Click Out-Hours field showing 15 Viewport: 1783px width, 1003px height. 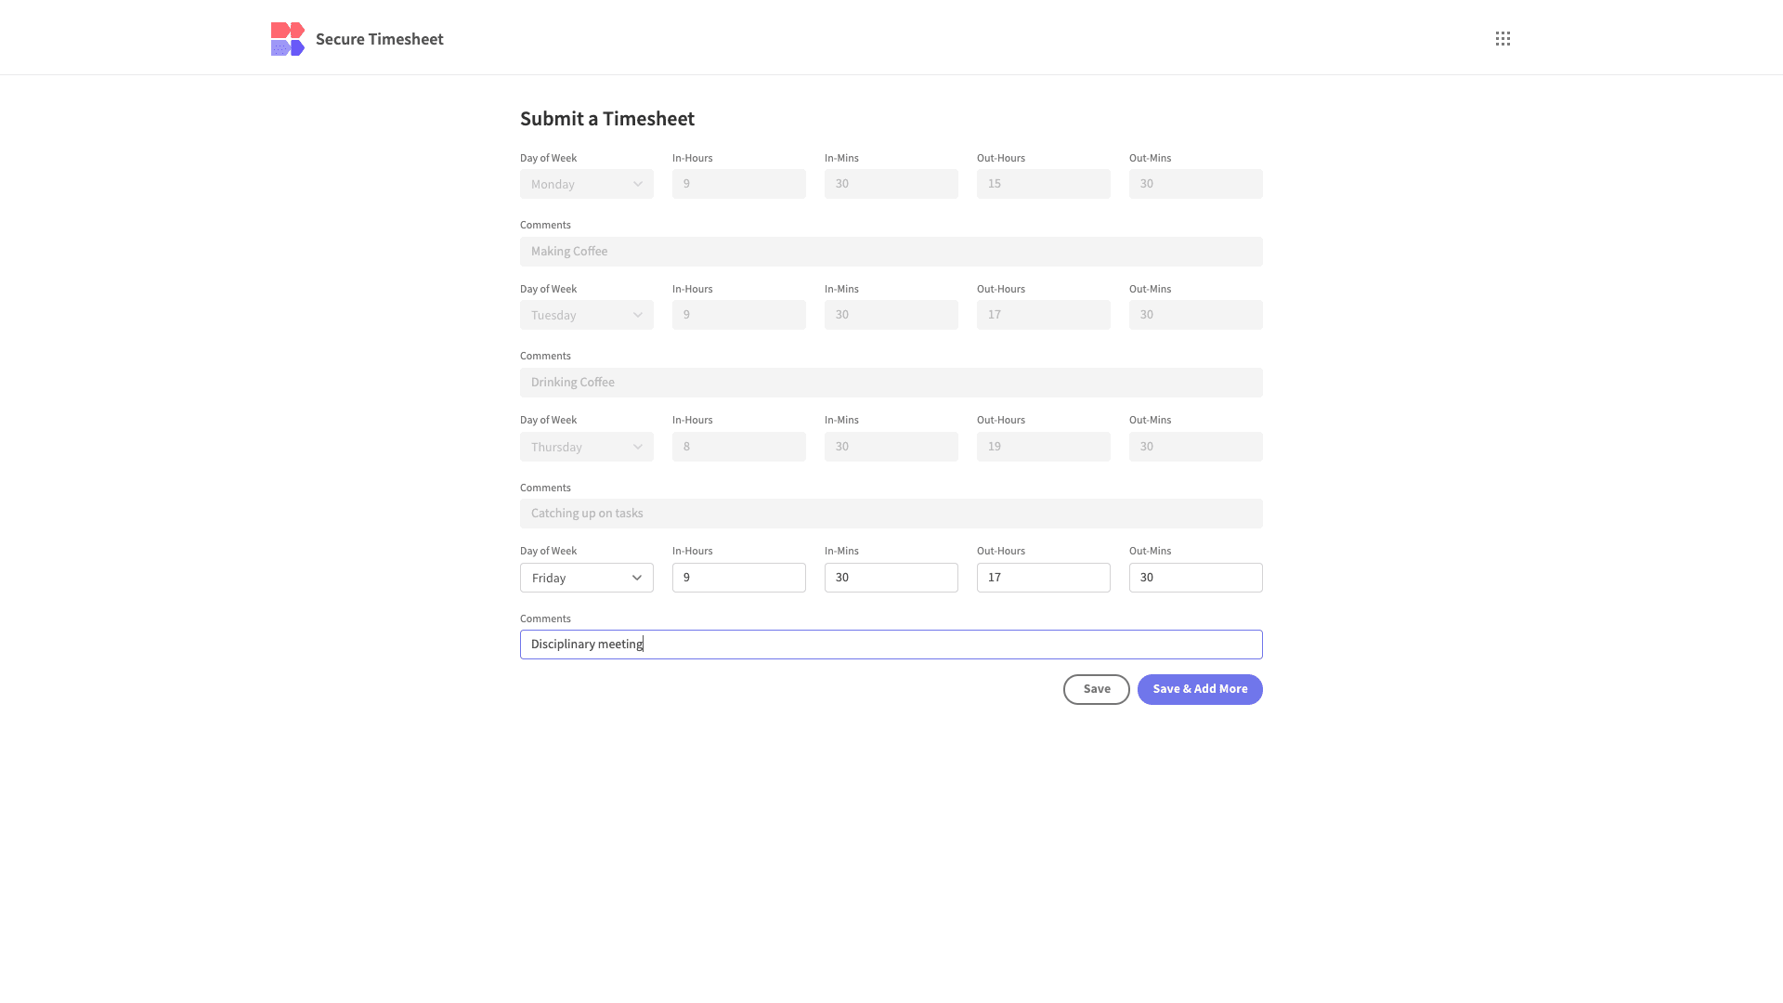pos(1044,184)
